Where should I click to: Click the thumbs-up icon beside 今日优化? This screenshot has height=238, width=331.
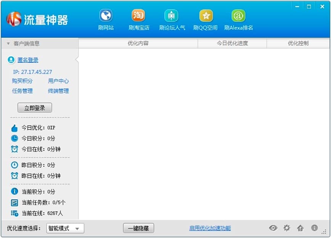pos(14,128)
